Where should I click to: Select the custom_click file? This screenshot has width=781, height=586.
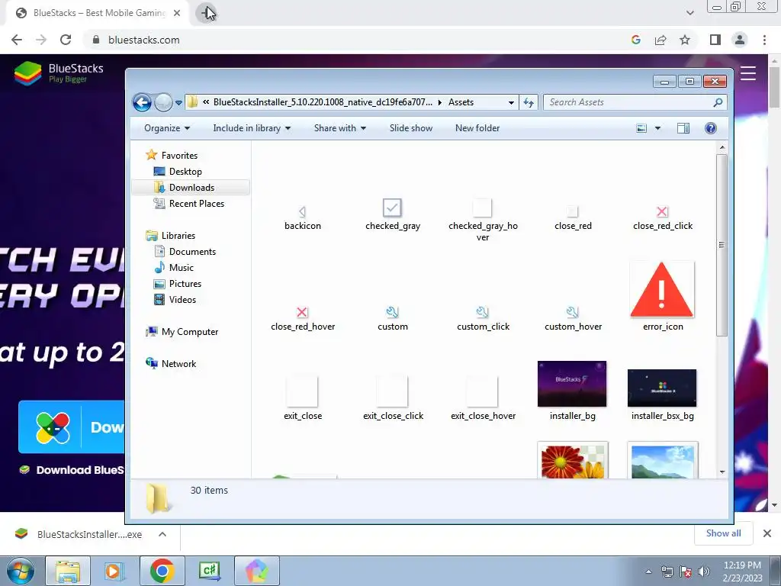point(483,320)
